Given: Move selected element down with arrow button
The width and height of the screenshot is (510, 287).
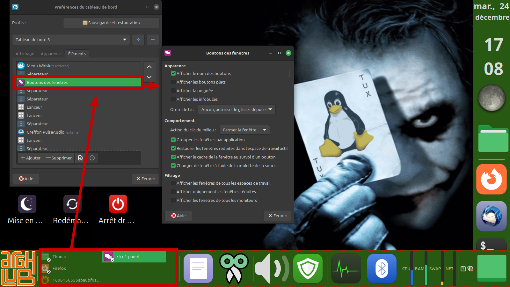Looking at the screenshot, I should tap(149, 77).
